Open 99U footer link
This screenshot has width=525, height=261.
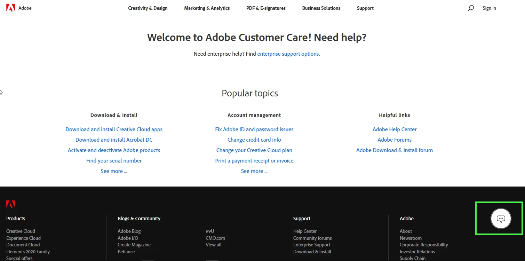coord(210,231)
